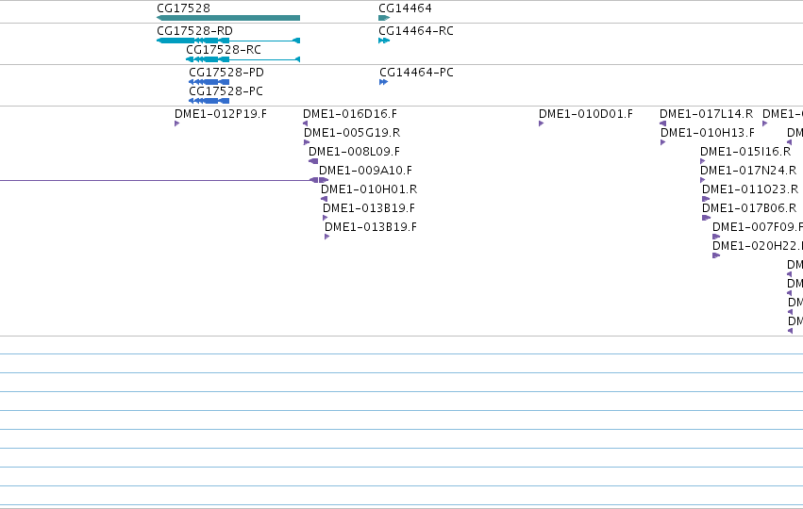Select the CG17528-PC protein label
This screenshot has height=509, width=803.
coord(226,91)
